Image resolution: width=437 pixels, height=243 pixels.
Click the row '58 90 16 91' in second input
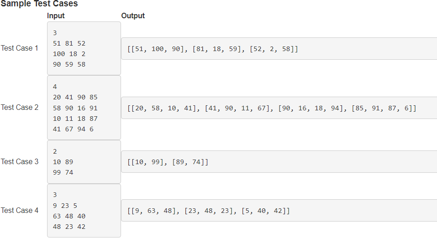(75, 108)
